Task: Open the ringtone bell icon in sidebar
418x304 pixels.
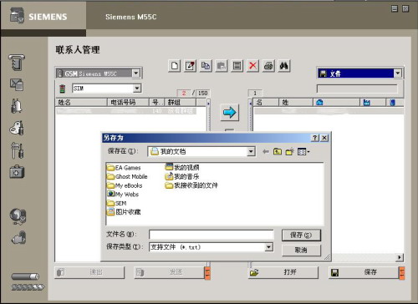Action: [x=17, y=106]
